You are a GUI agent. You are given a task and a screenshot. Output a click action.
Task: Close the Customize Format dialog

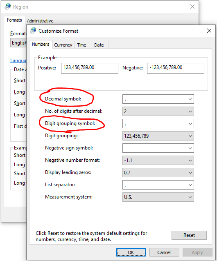[209, 31]
